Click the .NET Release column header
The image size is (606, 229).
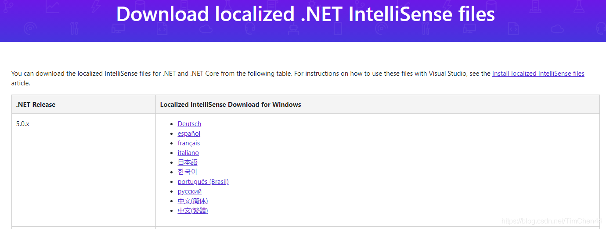click(x=83, y=105)
